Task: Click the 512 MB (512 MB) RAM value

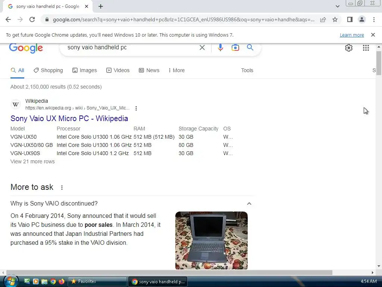Action: click(x=154, y=137)
